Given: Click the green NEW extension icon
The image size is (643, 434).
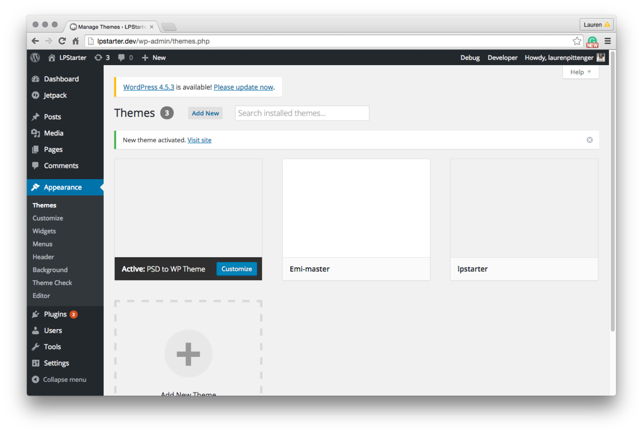Looking at the screenshot, I should (592, 42).
